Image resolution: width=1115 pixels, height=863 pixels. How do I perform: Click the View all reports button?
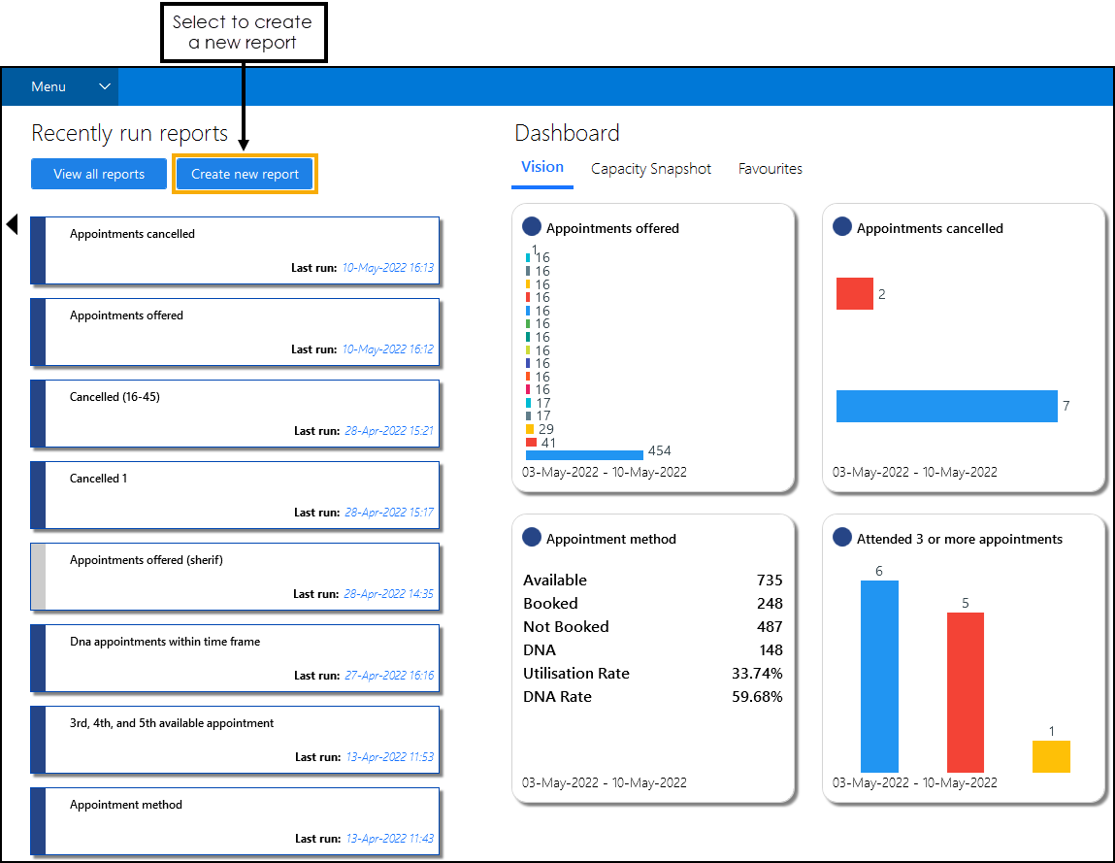[99, 174]
